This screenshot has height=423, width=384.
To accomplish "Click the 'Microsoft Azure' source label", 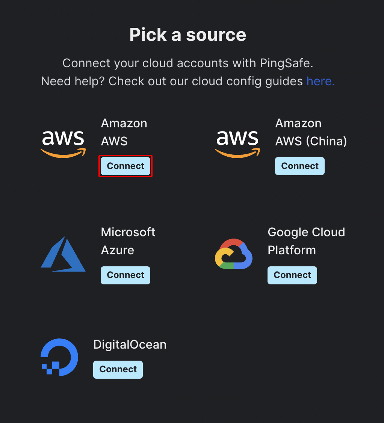I will 128,241.
